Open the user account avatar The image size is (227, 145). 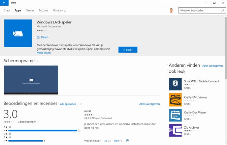(171, 10)
